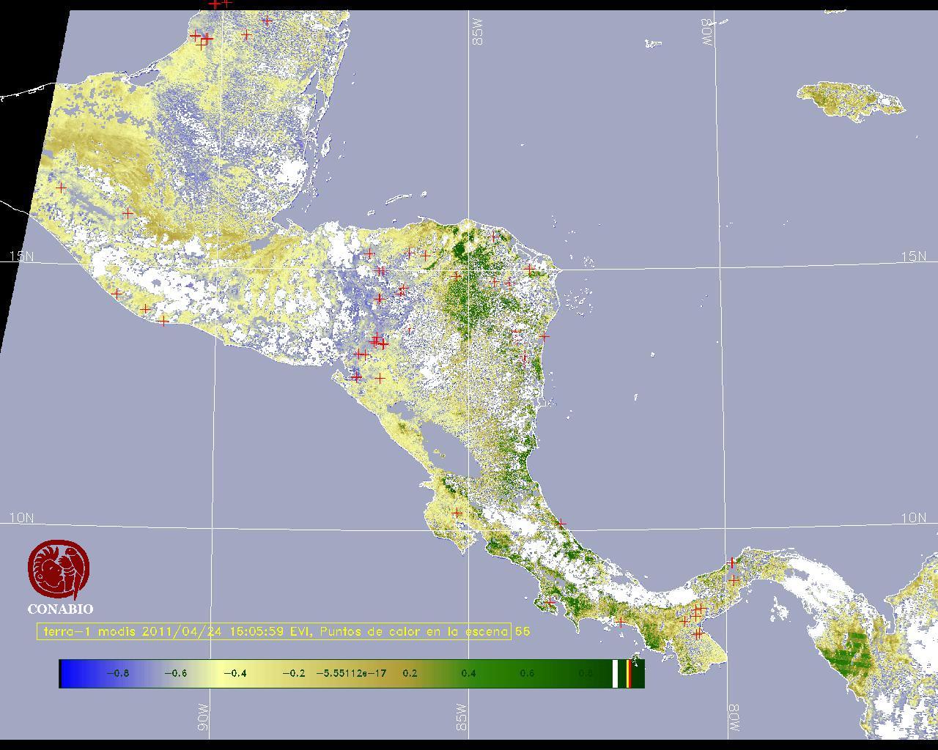Click the 0.4 green value on the colorbar
The image size is (938, 750).
point(468,673)
